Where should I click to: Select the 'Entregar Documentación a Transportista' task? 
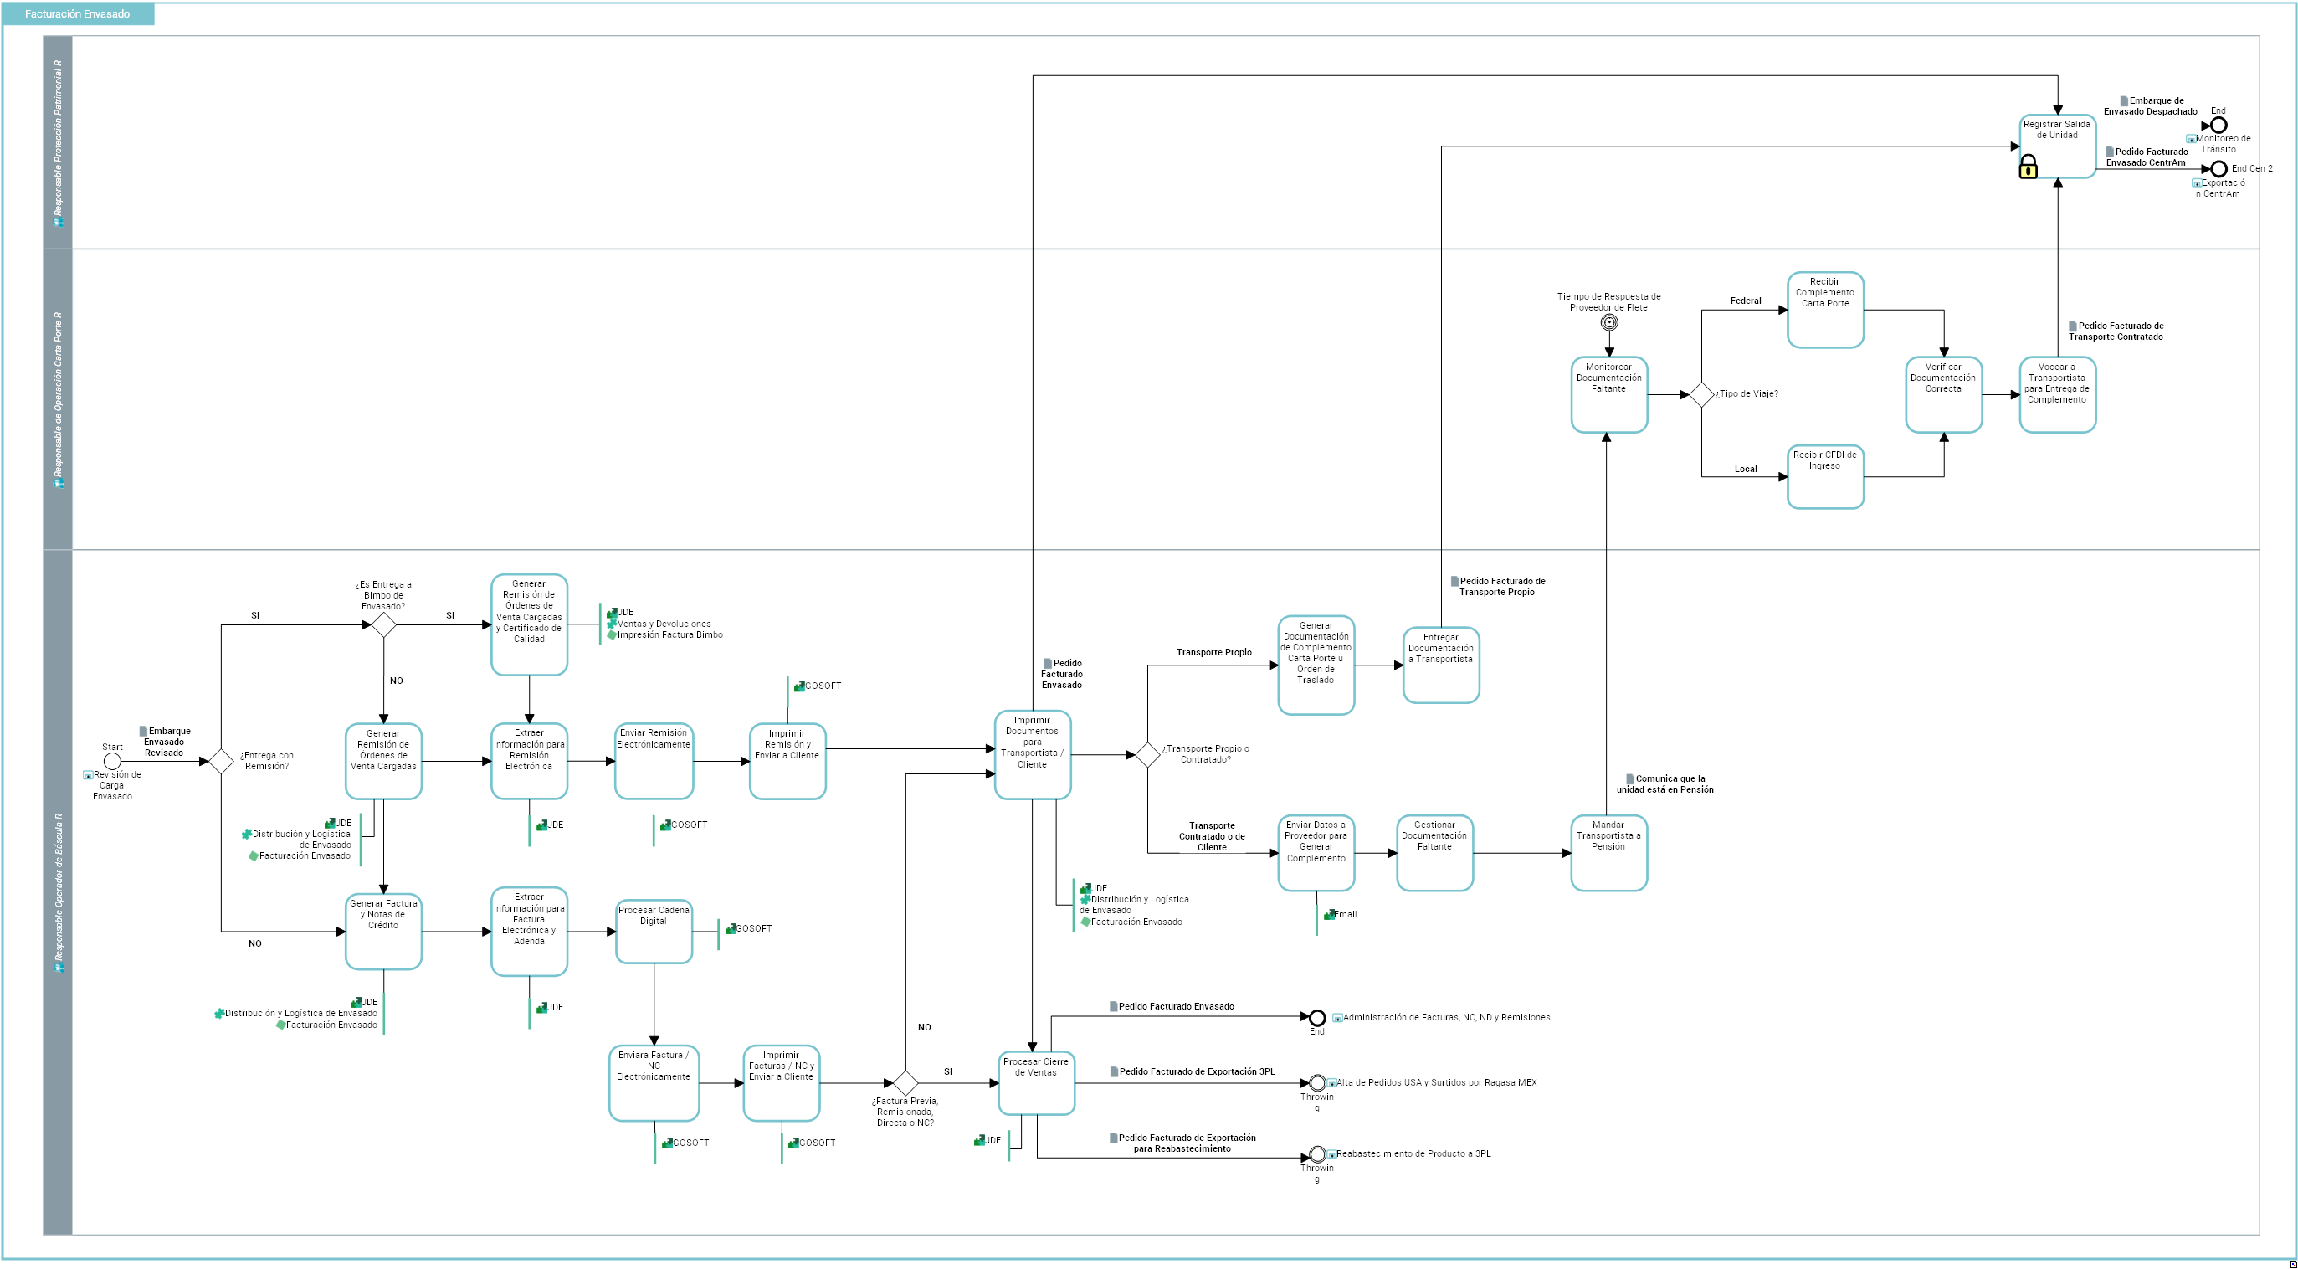(1442, 665)
